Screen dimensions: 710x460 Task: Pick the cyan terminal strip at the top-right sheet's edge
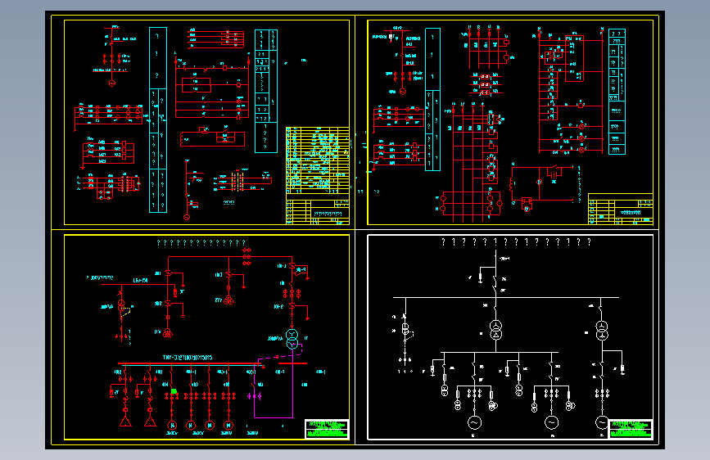tap(617, 92)
